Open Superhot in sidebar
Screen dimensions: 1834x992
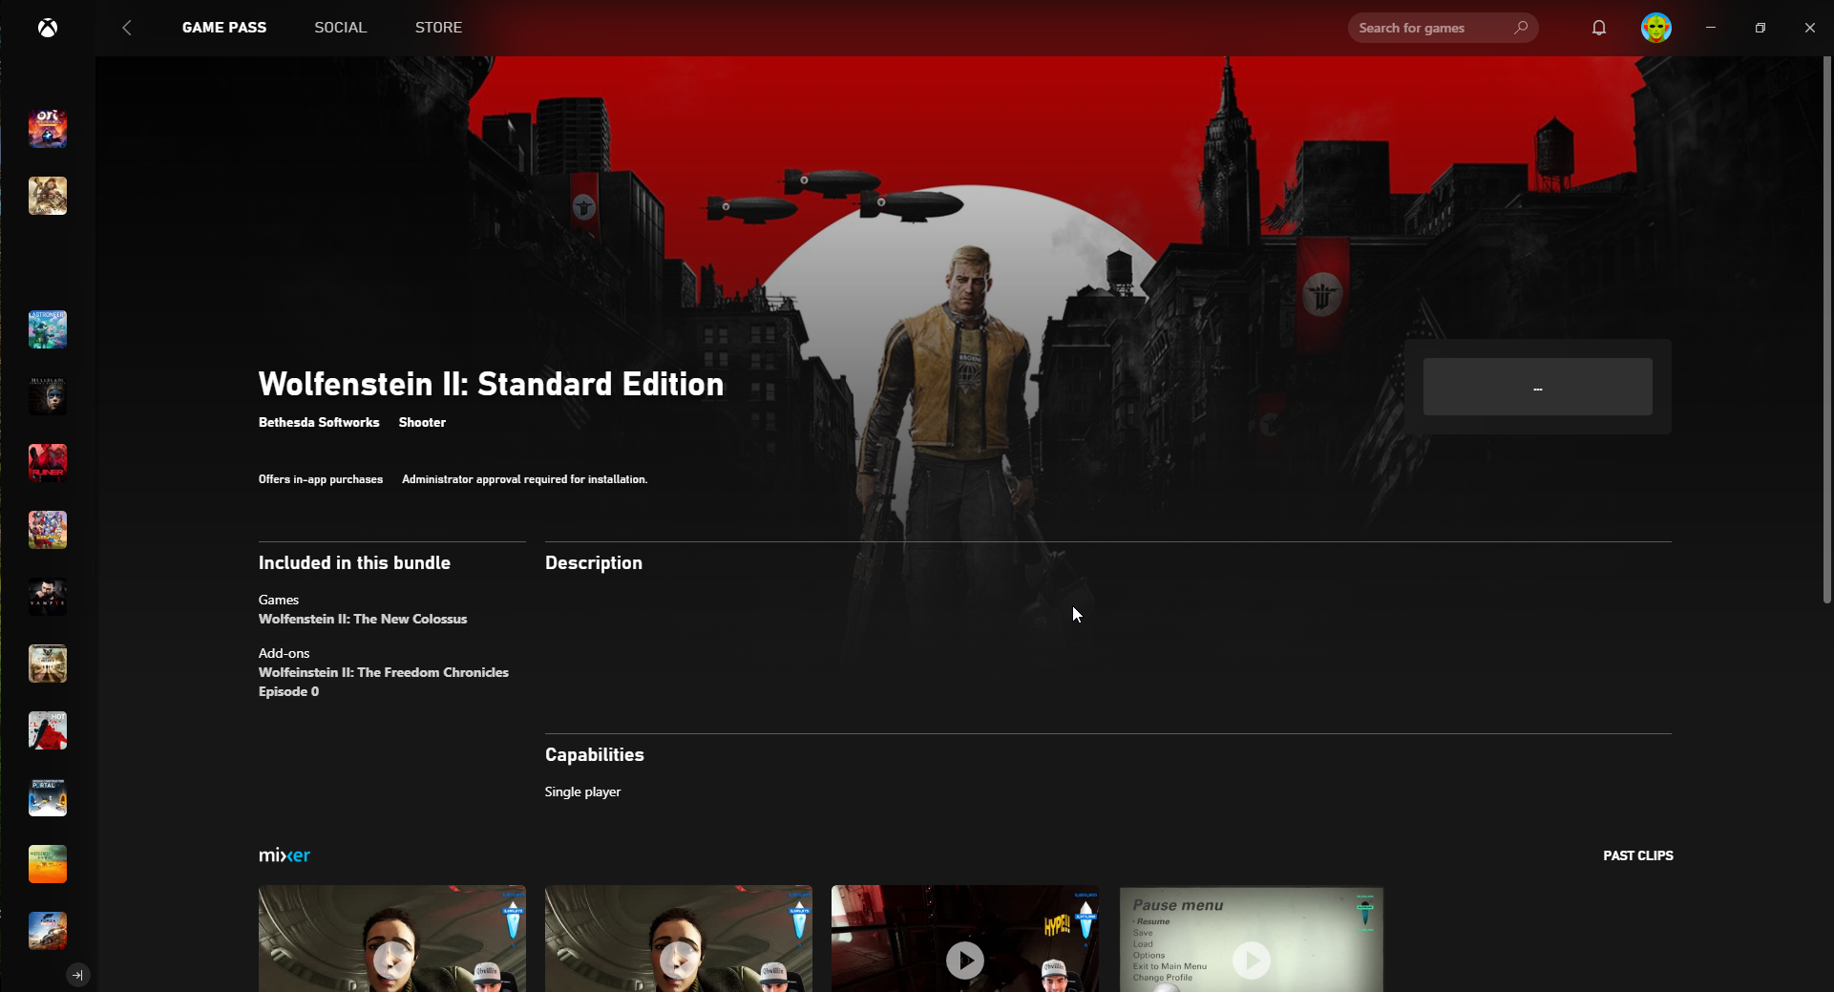tap(48, 730)
